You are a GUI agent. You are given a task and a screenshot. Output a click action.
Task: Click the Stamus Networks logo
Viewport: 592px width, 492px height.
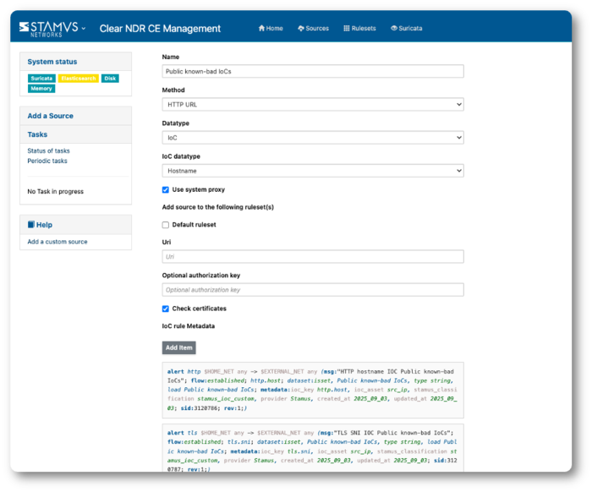48,28
